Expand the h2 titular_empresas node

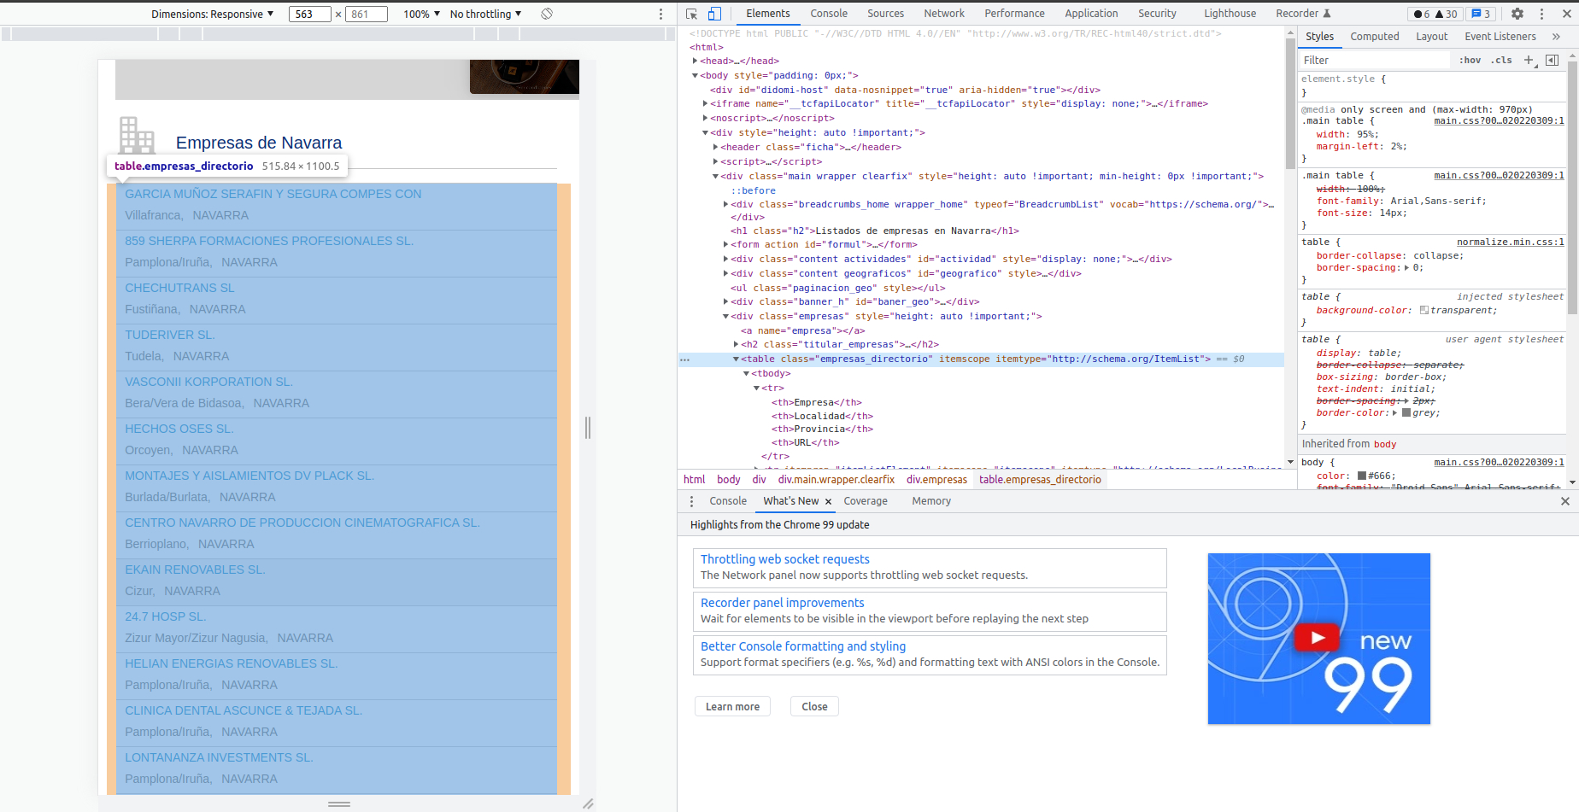pos(737,345)
